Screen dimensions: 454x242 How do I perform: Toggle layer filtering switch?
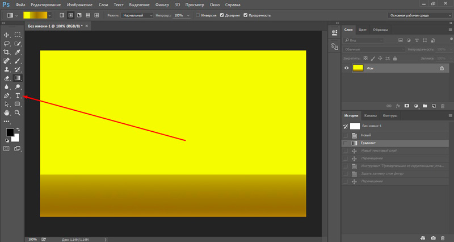[x=451, y=39]
